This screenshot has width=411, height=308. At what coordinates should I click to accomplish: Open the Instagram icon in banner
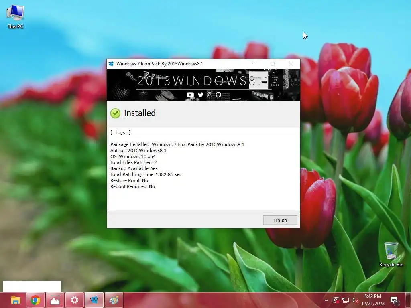pyautogui.click(x=209, y=95)
